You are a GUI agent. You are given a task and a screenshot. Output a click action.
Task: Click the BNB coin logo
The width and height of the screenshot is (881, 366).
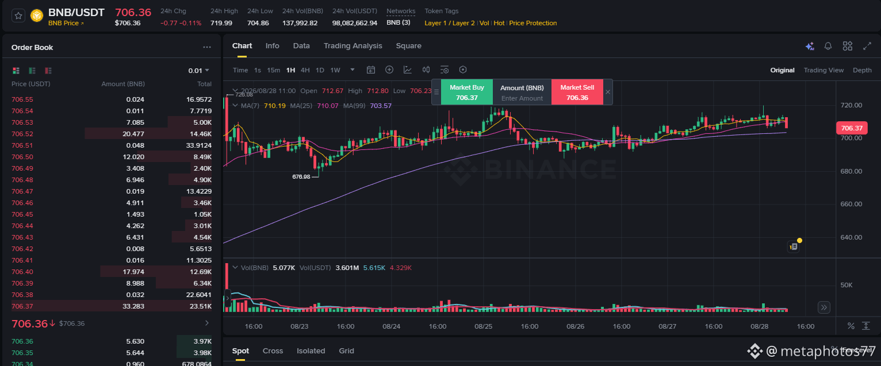(37, 16)
